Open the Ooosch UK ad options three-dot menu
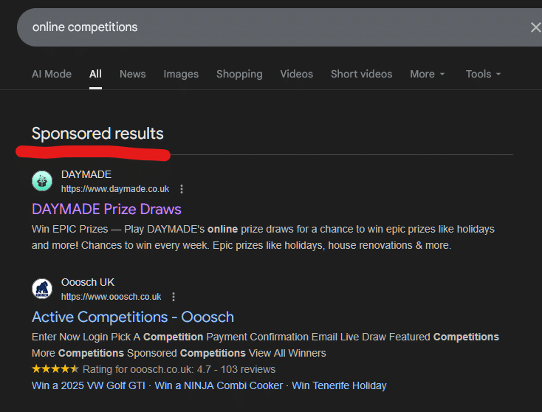The height and width of the screenshot is (412, 542). 174,297
